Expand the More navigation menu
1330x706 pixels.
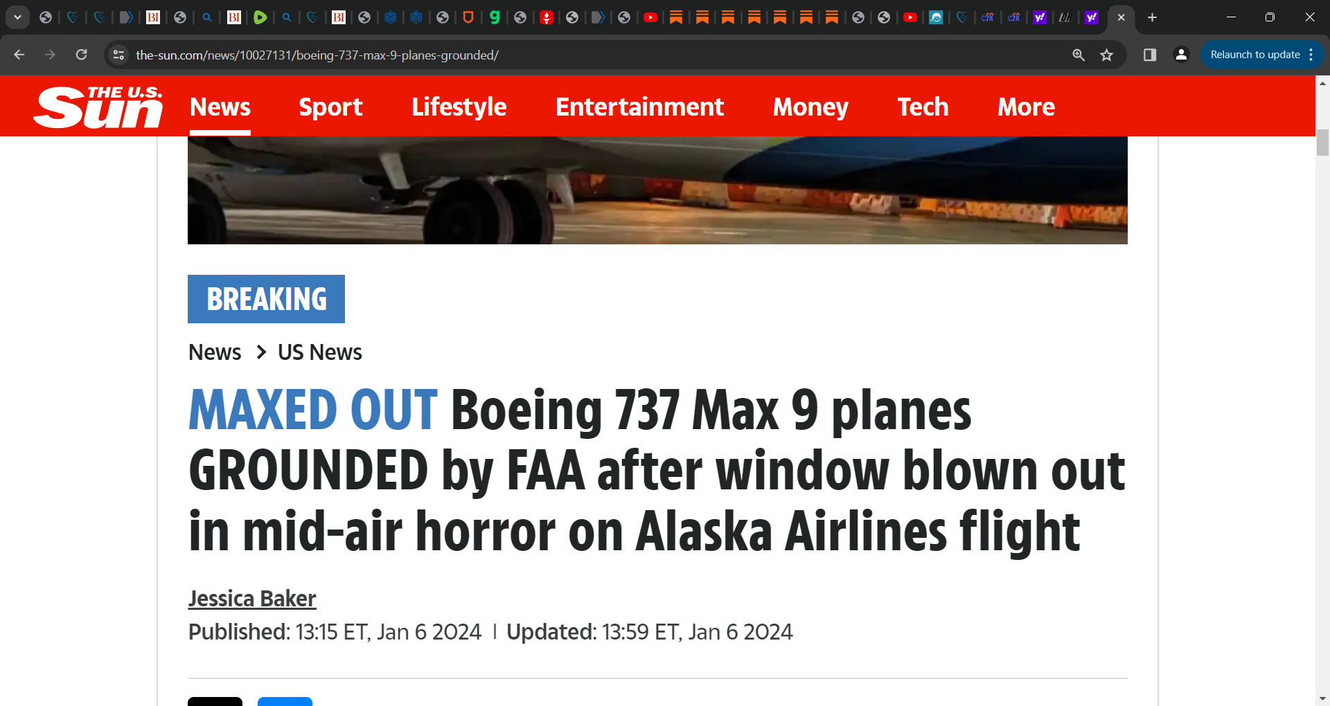point(1026,107)
